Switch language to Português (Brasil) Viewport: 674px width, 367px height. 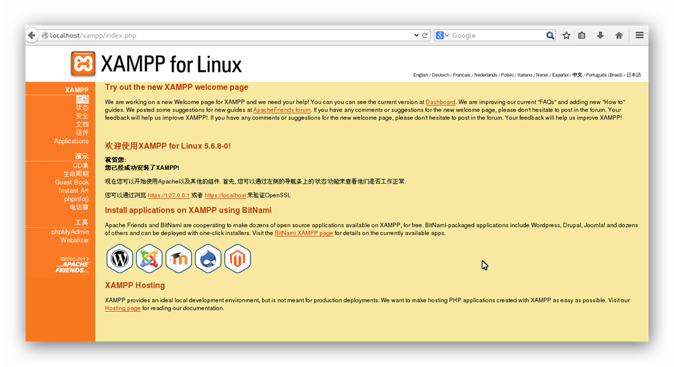(x=604, y=75)
